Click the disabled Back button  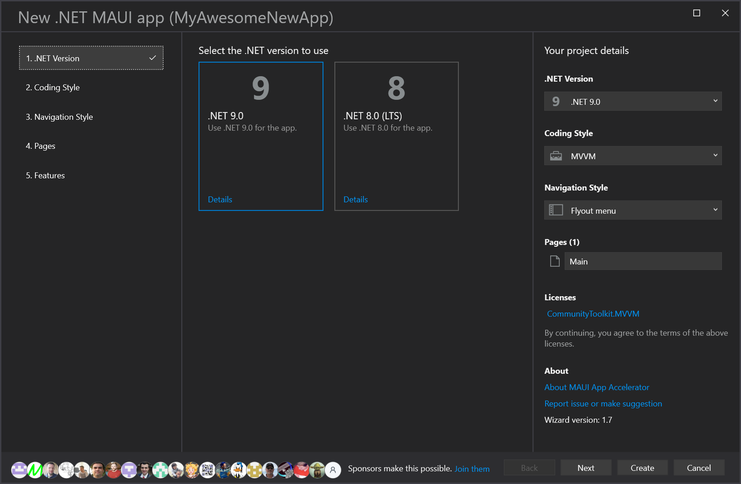[529, 468]
